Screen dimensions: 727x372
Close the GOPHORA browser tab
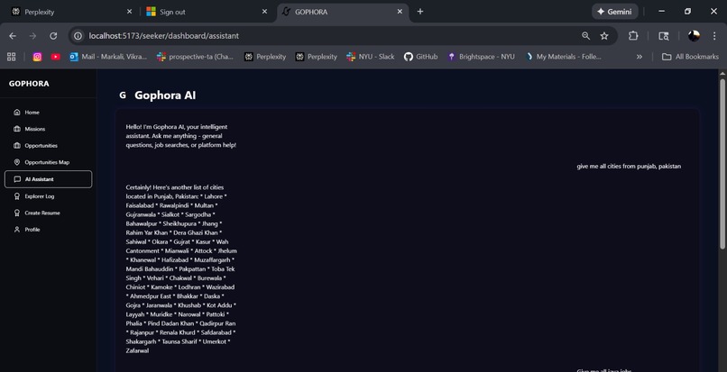(x=400, y=12)
